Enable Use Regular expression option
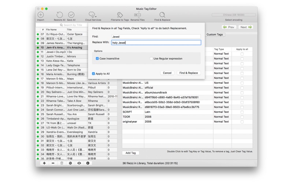 [151, 59]
